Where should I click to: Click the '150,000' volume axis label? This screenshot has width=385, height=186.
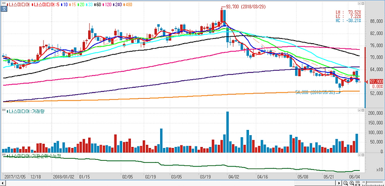click(375, 123)
